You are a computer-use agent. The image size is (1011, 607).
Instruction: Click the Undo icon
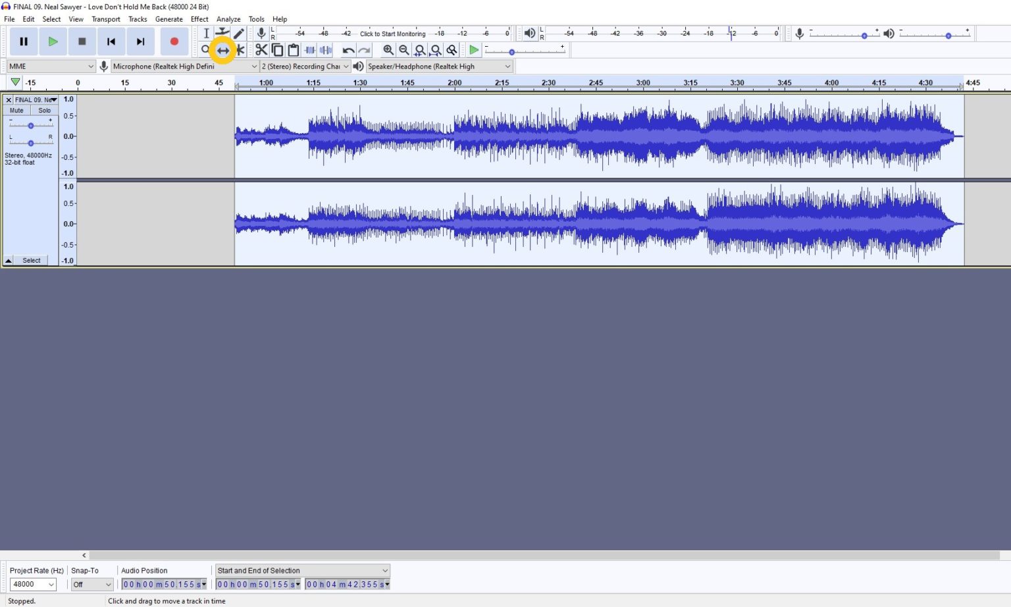(348, 49)
